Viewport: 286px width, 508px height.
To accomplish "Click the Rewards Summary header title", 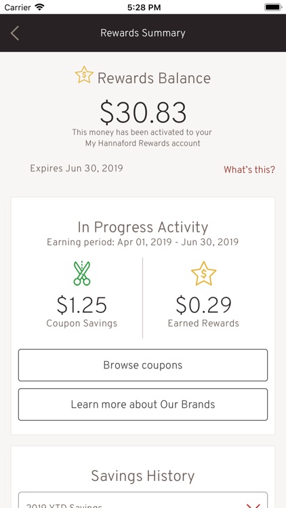I will pos(143,33).
